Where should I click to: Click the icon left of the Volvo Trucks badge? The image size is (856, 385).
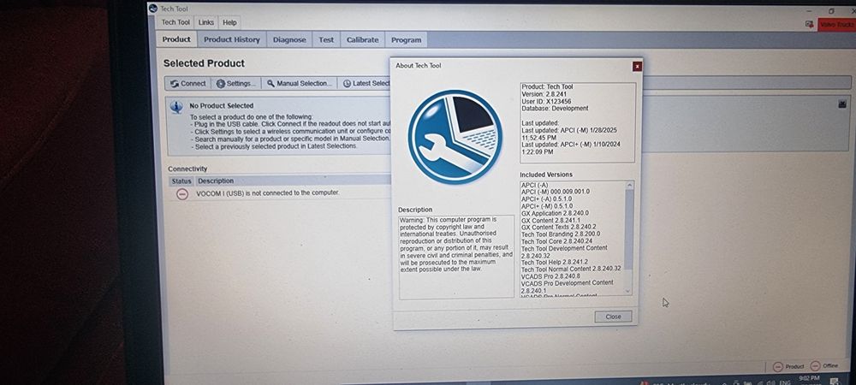click(x=809, y=25)
